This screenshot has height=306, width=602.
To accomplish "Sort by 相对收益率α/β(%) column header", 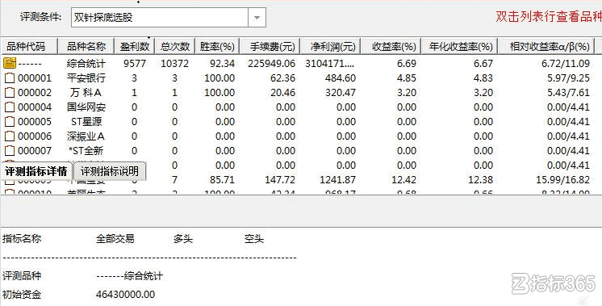I will tap(546, 47).
